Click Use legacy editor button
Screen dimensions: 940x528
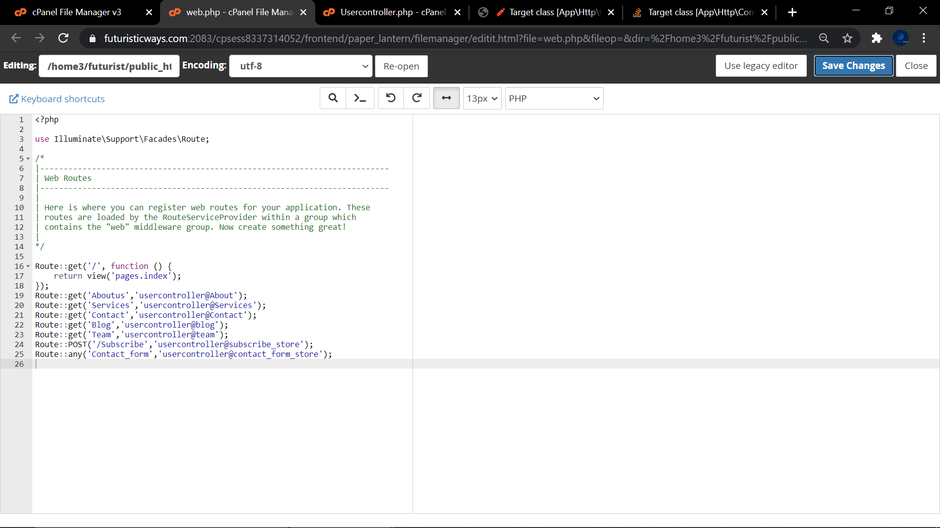coord(761,66)
